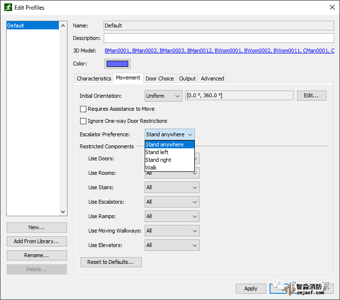Click the Edit Profiles window app icon
This screenshot has width=340, height=300.
click(8, 7)
